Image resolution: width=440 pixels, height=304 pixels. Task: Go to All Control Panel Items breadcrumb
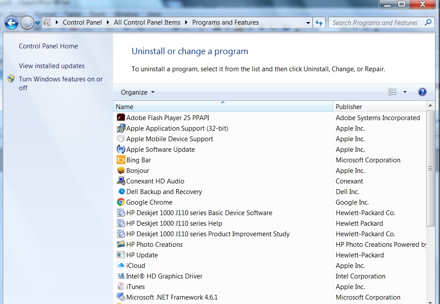pyautogui.click(x=147, y=22)
